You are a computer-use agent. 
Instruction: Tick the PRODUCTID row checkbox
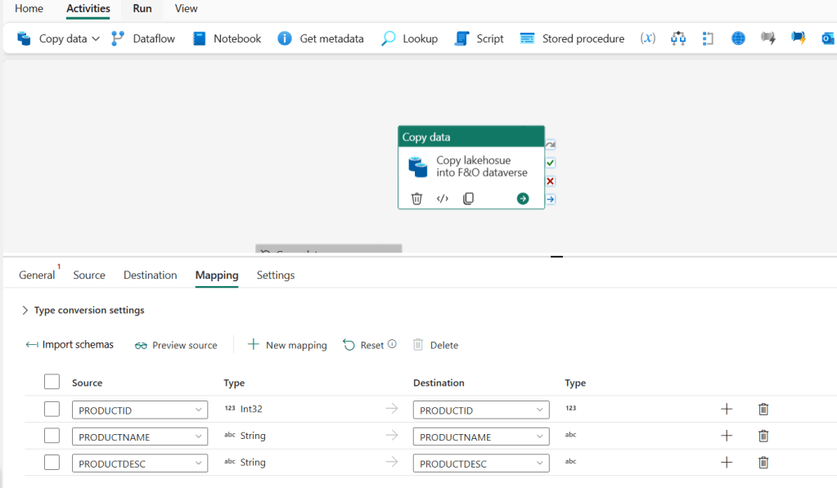(x=52, y=410)
